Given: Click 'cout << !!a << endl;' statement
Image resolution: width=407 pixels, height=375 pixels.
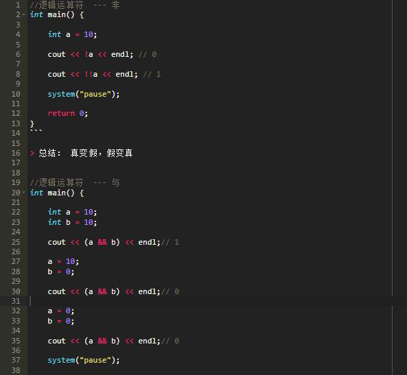Looking at the screenshot, I should point(93,75).
